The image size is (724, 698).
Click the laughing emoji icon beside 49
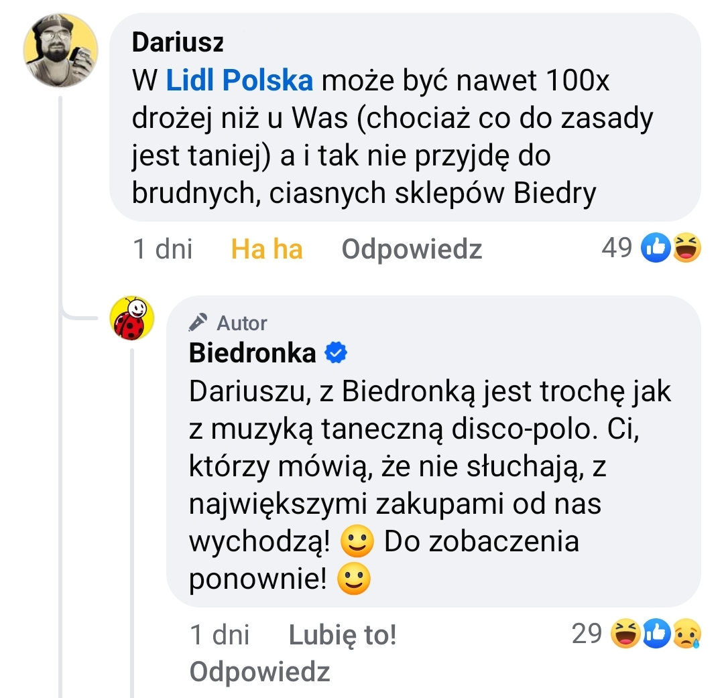click(686, 248)
